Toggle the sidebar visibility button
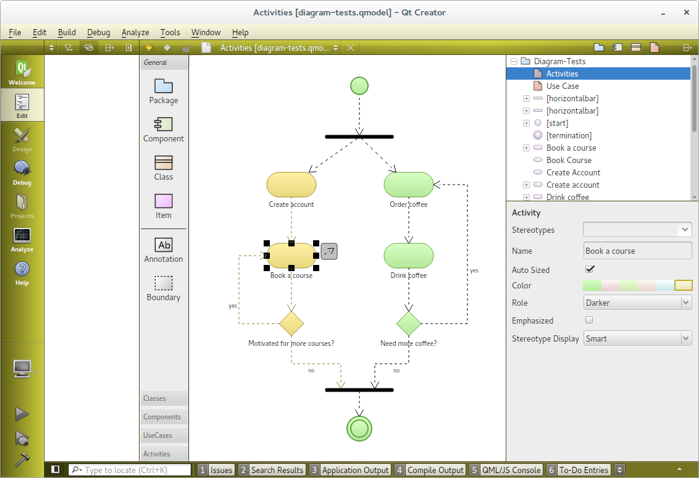 56,470
